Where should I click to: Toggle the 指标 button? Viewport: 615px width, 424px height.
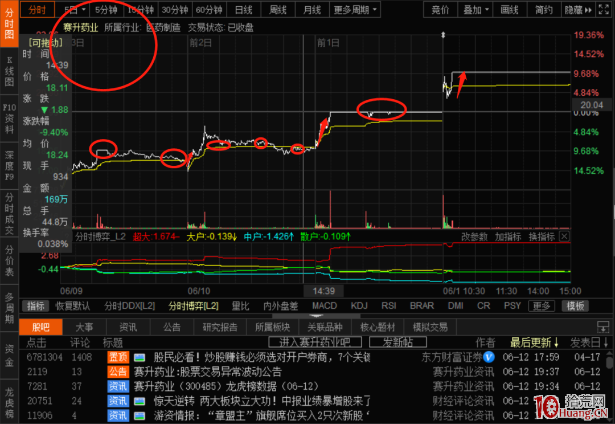[x=36, y=306]
